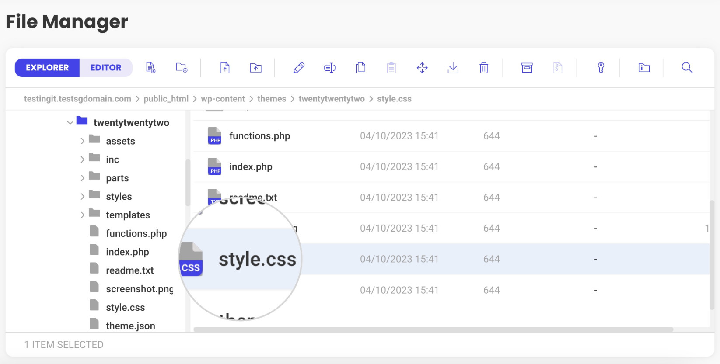Click the New File toolbar icon

point(151,68)
